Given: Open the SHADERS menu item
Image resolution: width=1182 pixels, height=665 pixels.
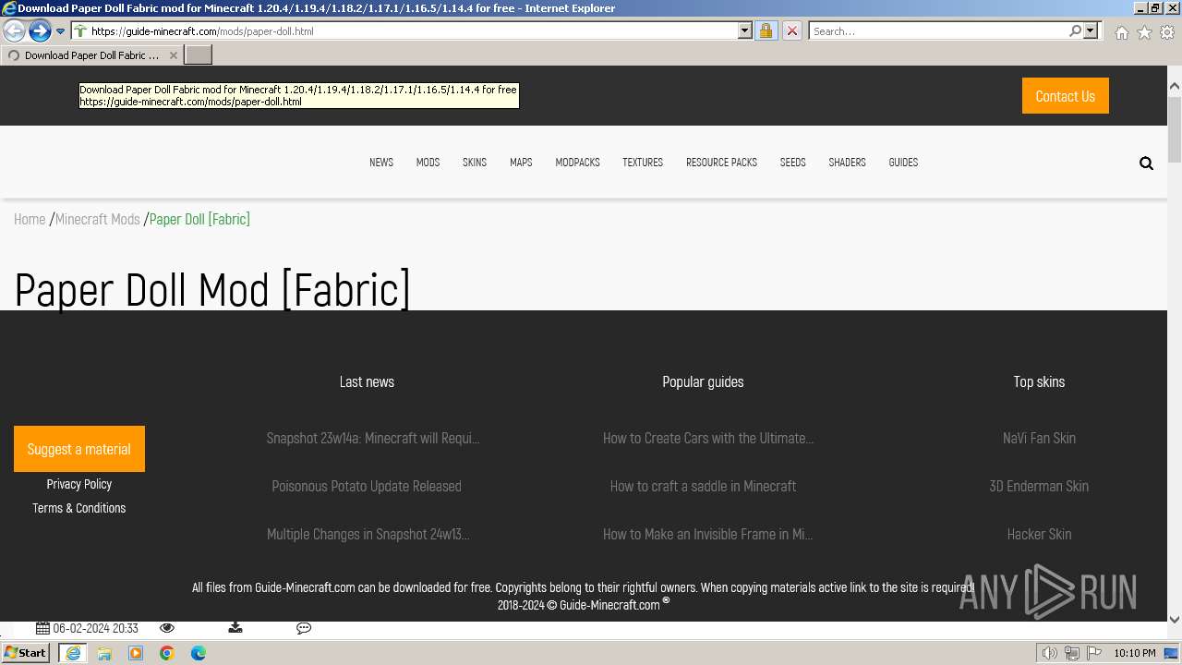Looking at the screenshot, I should (847, 162).
